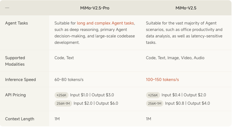
Task: Open the 'long and complex Agent tasks' link
Action: tap(105, 23)
